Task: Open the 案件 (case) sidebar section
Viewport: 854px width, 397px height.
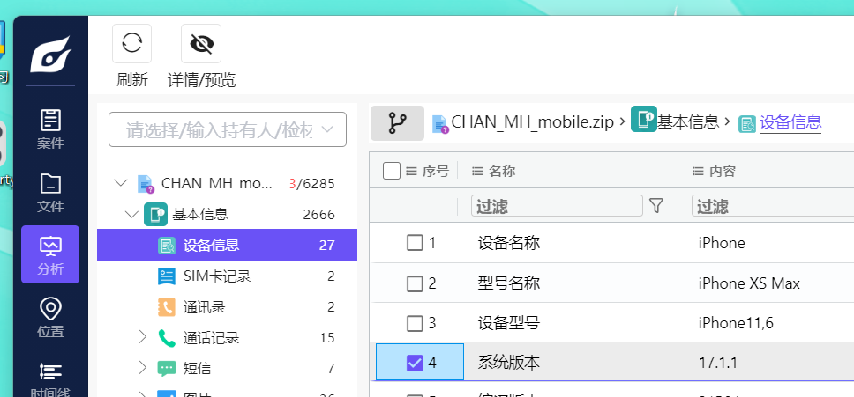Action: tap(50, 129)
